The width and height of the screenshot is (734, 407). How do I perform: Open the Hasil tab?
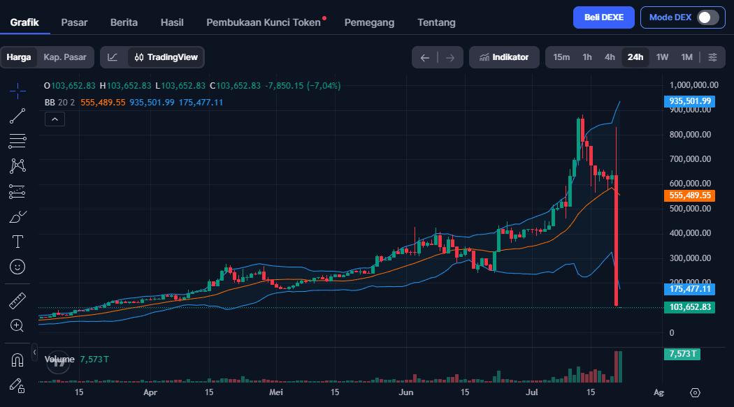point(172,22)
